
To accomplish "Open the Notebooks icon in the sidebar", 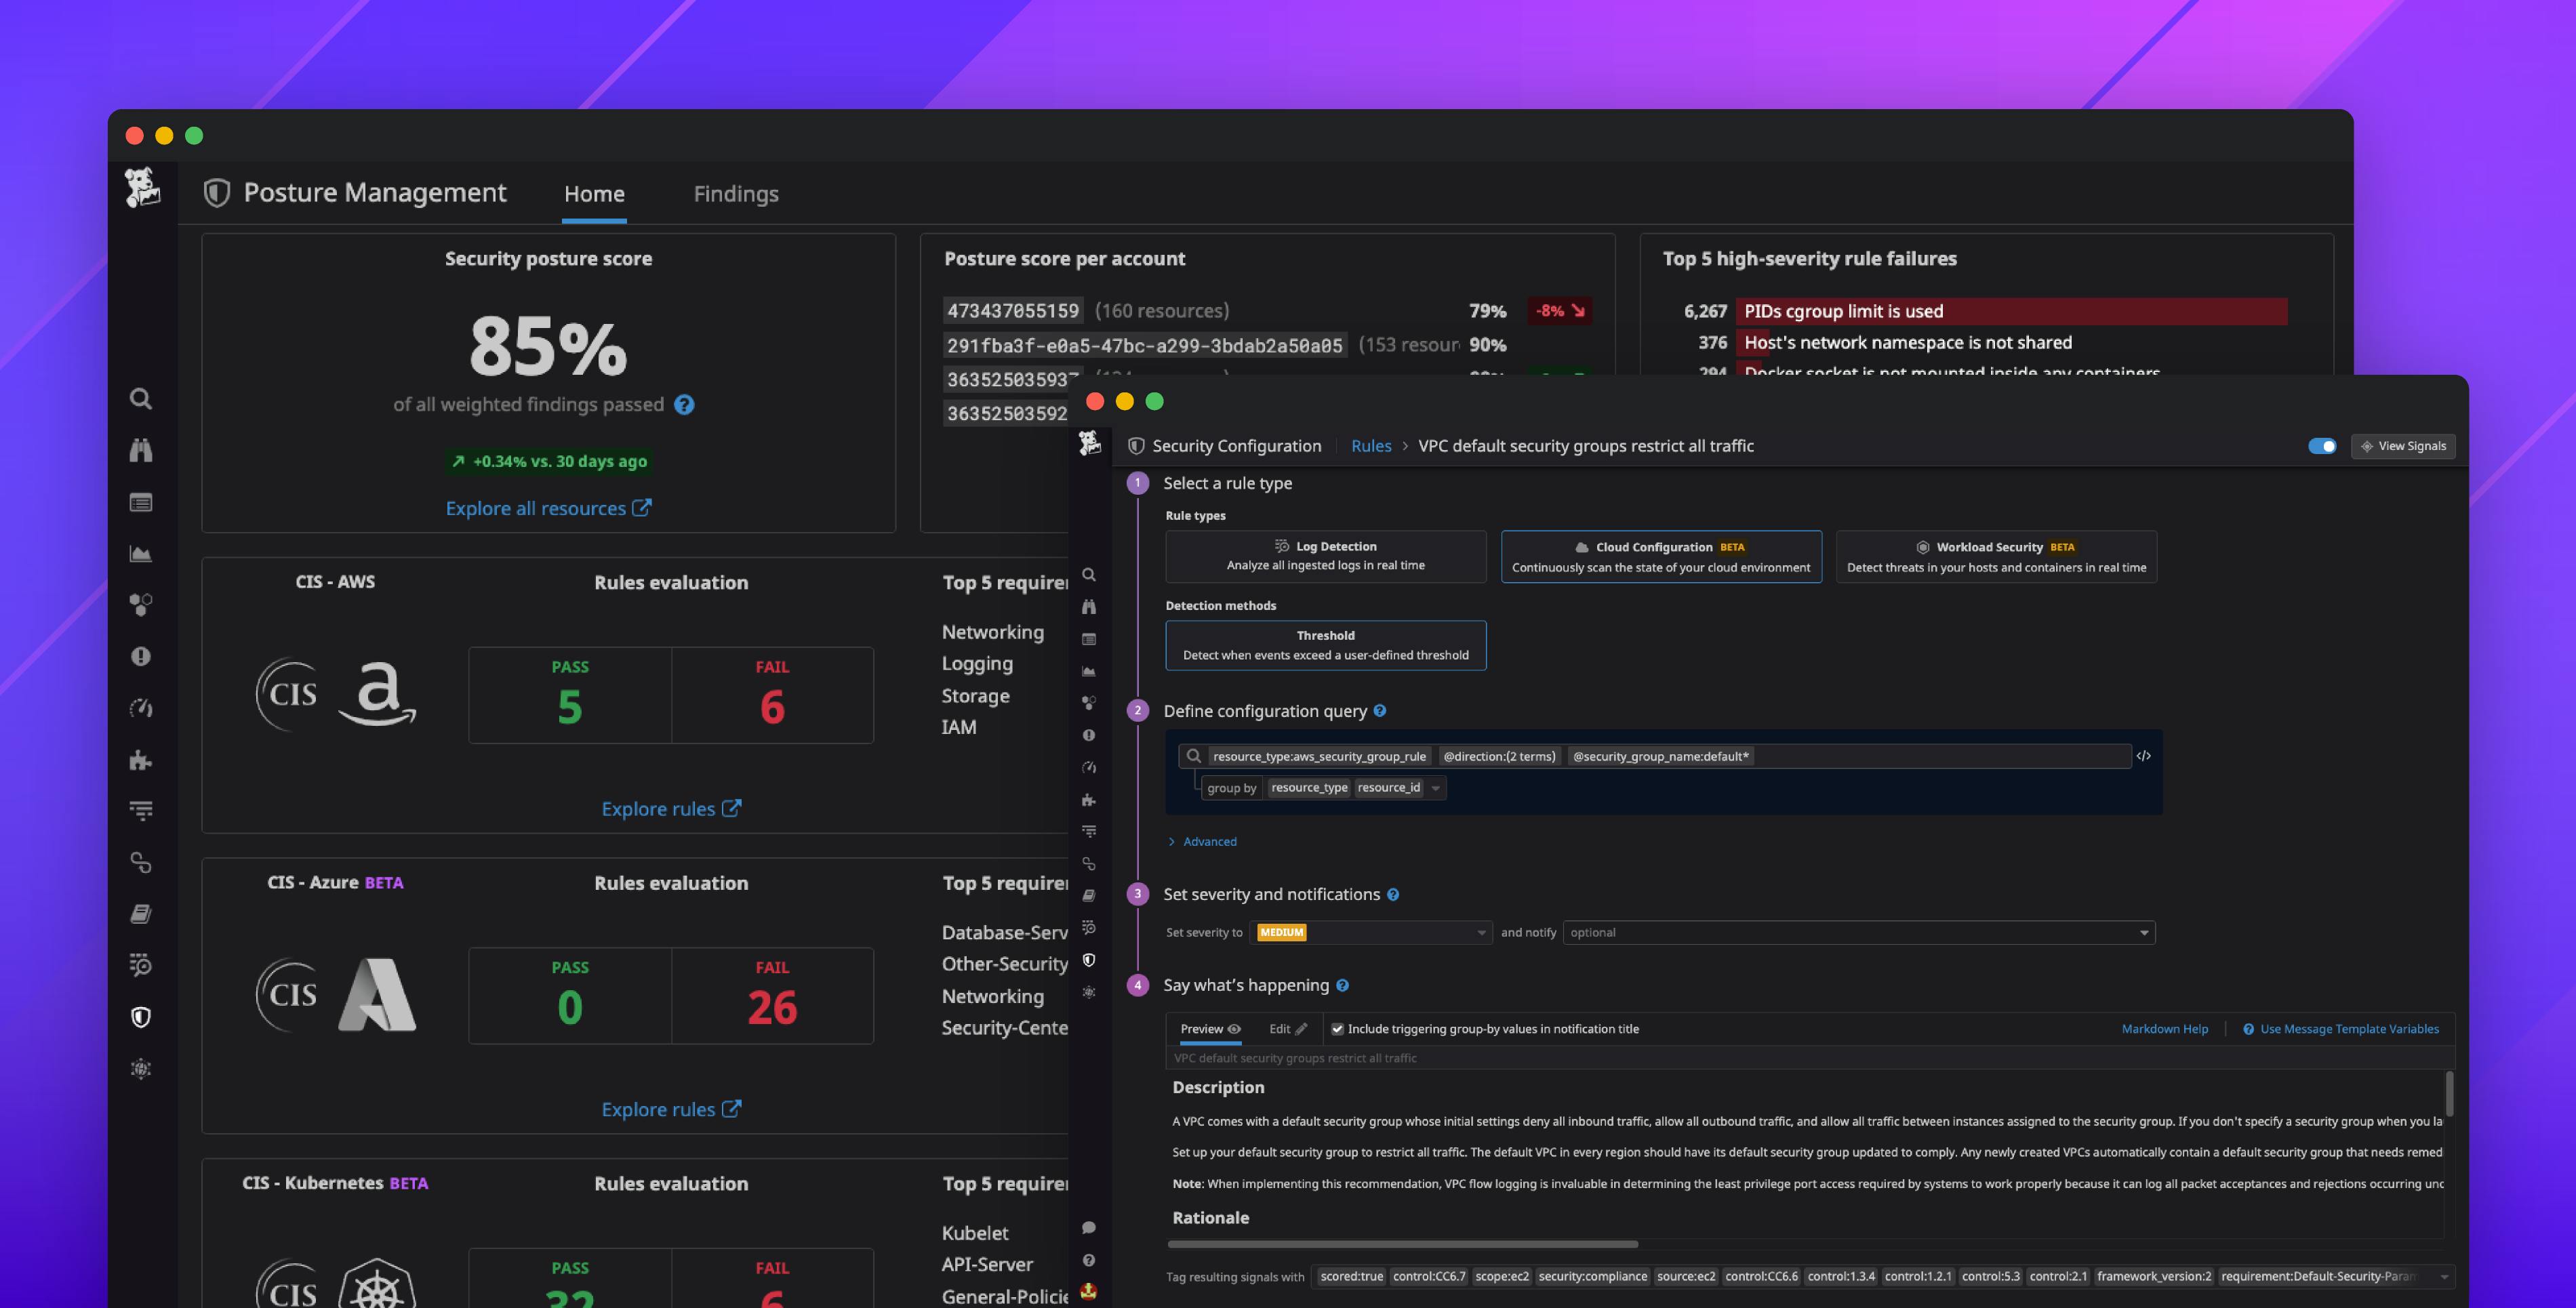I will (x=140, y=913).
